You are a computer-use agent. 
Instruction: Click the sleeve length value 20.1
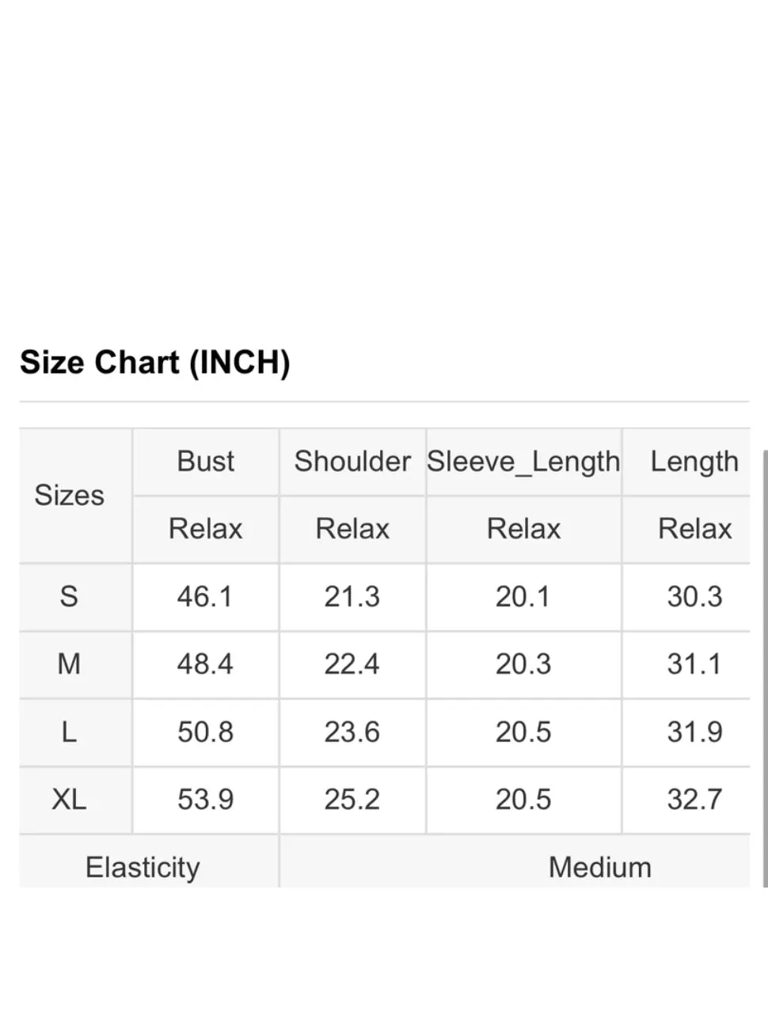point(523,596)
